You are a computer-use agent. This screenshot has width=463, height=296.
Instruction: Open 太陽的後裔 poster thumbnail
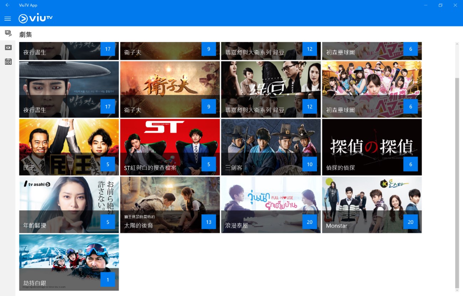pyautogui.click(x=170, y=205)
